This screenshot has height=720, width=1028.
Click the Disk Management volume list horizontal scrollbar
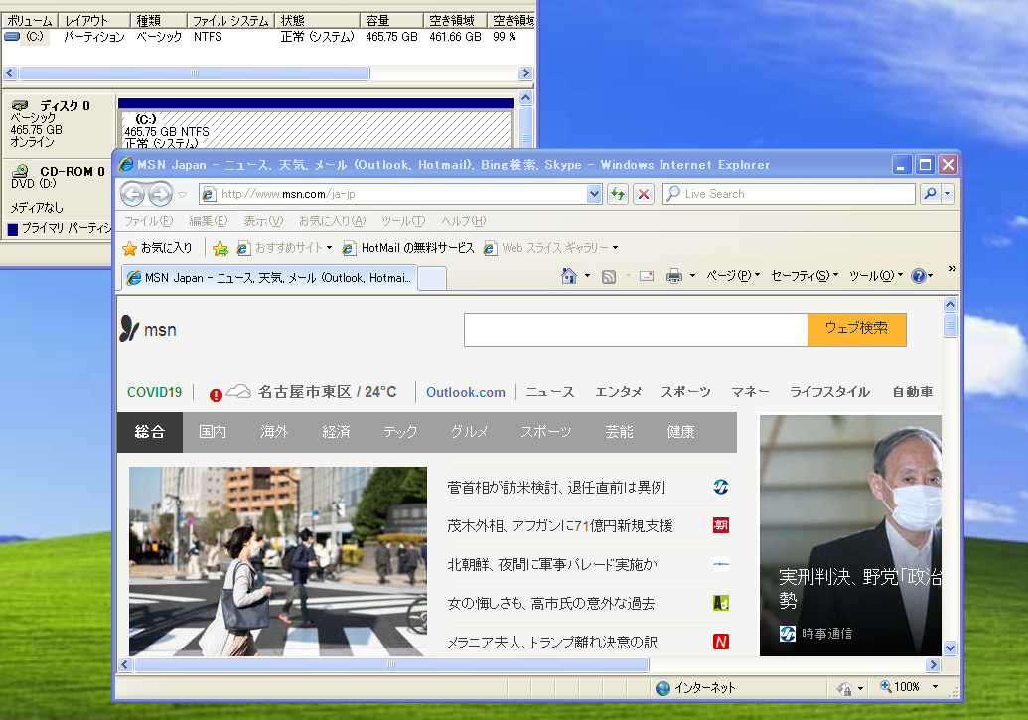pos(194,72)
